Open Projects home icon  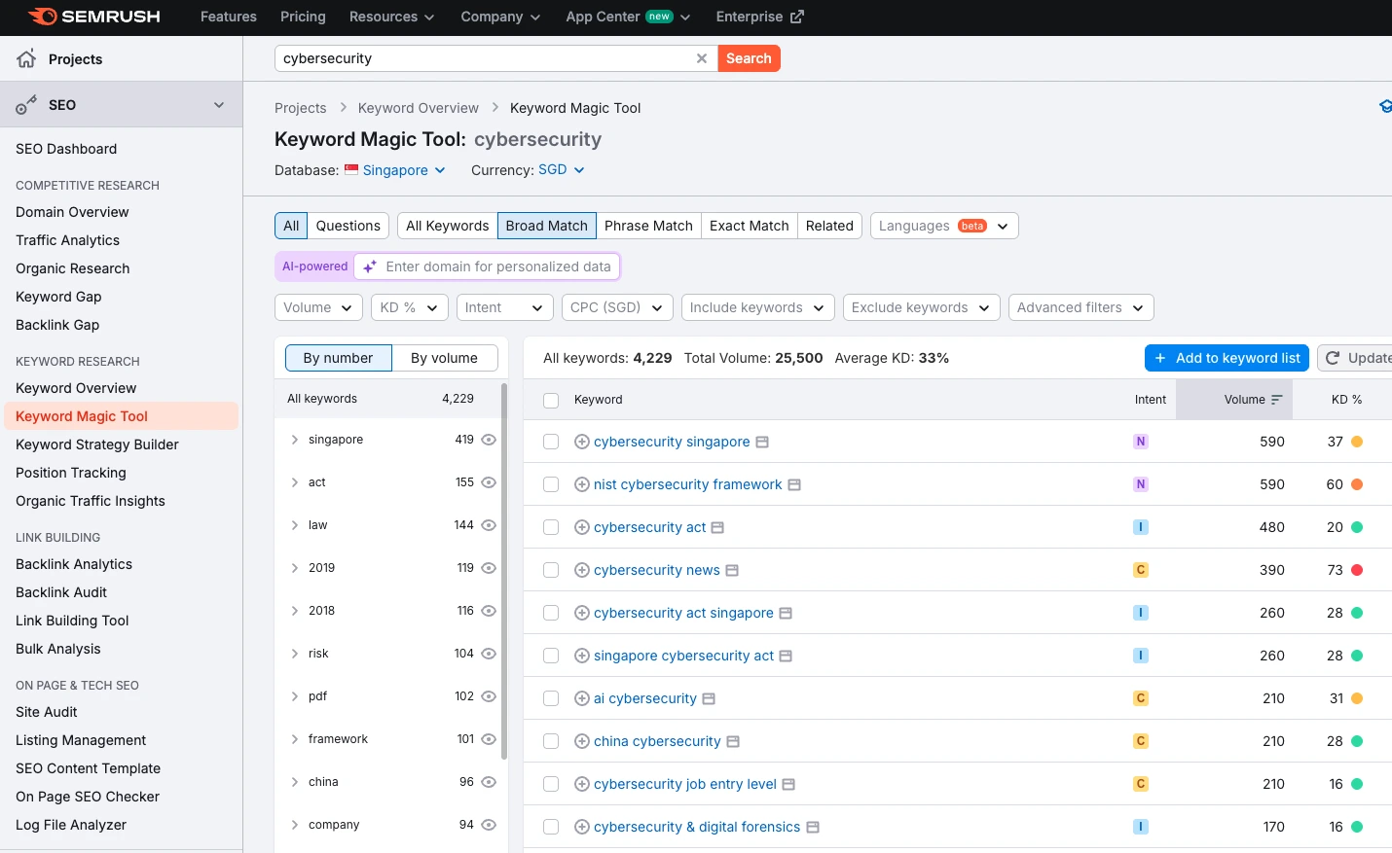(26, 58)
